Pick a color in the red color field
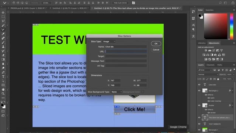The width and height of the screenshot is (236, 133). tap(215, 26)
